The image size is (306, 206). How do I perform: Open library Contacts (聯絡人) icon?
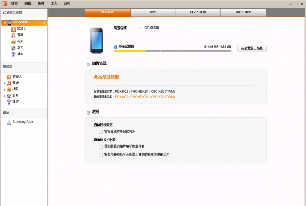[9, 77]
